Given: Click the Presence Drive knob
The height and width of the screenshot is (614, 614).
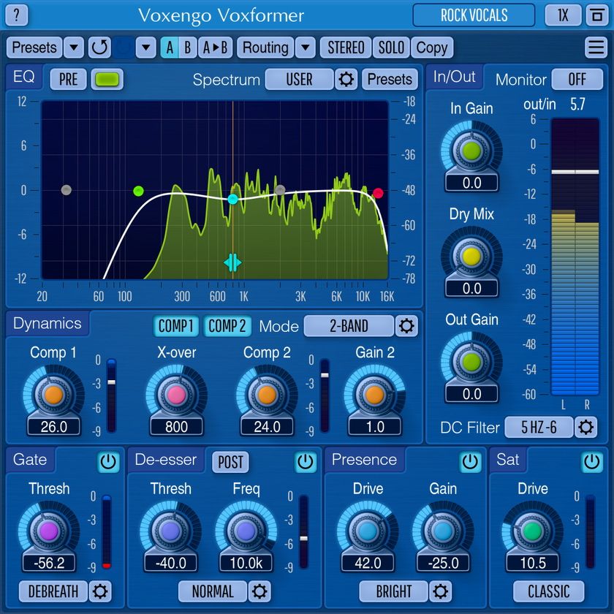Looking at the screenshot, I should [368, 531].
